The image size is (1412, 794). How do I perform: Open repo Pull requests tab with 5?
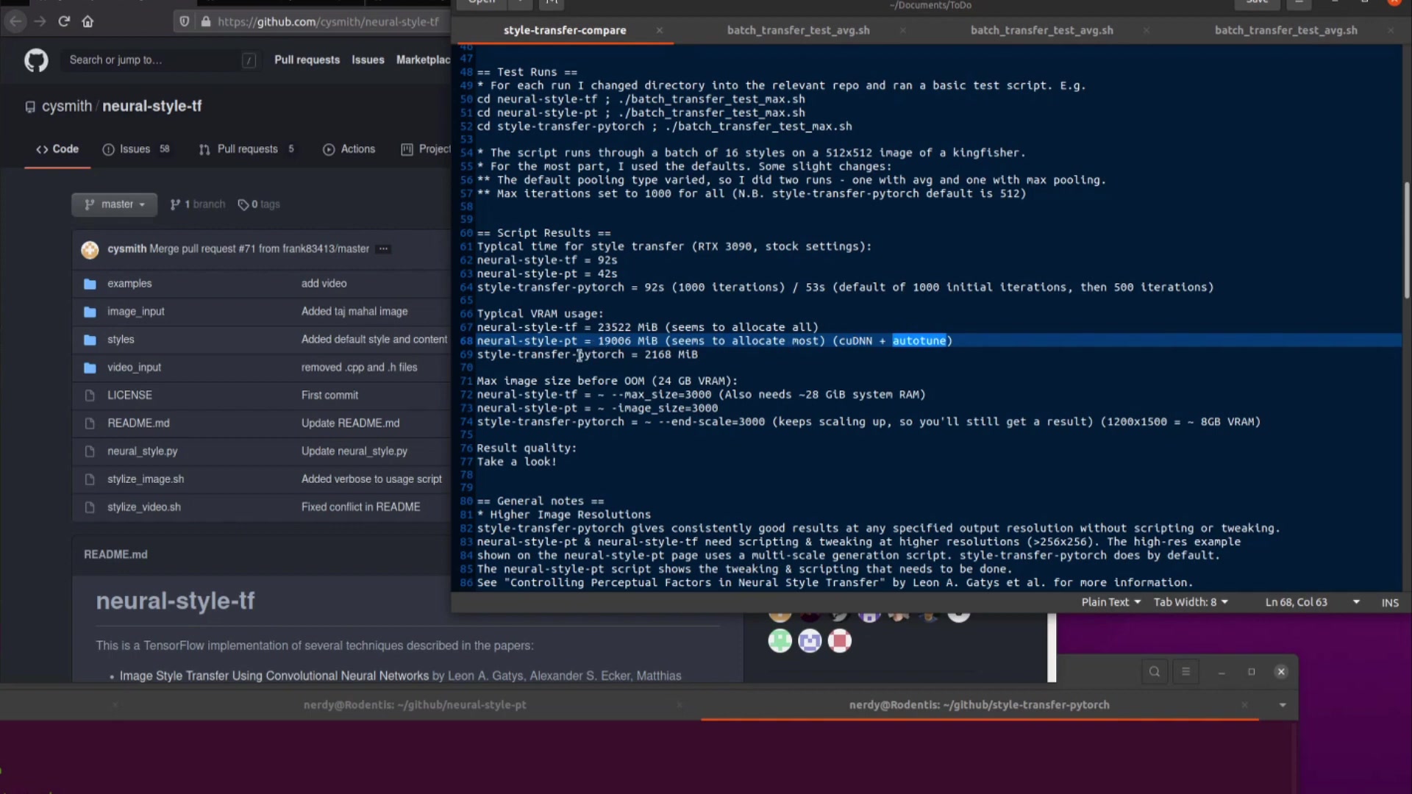point(247,149)
